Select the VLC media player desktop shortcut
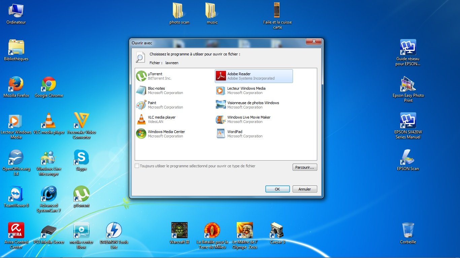Screen dimensions: 460x258 coord(49,124)
